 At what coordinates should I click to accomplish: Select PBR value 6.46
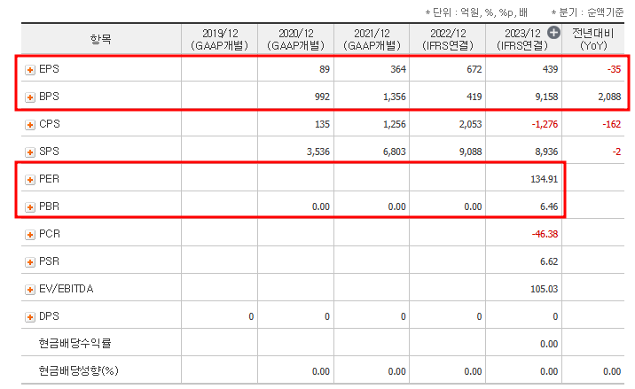point(549,206)
